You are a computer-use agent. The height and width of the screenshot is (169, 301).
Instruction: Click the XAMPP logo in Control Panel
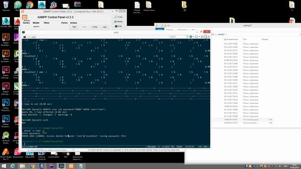click(24, 17)
